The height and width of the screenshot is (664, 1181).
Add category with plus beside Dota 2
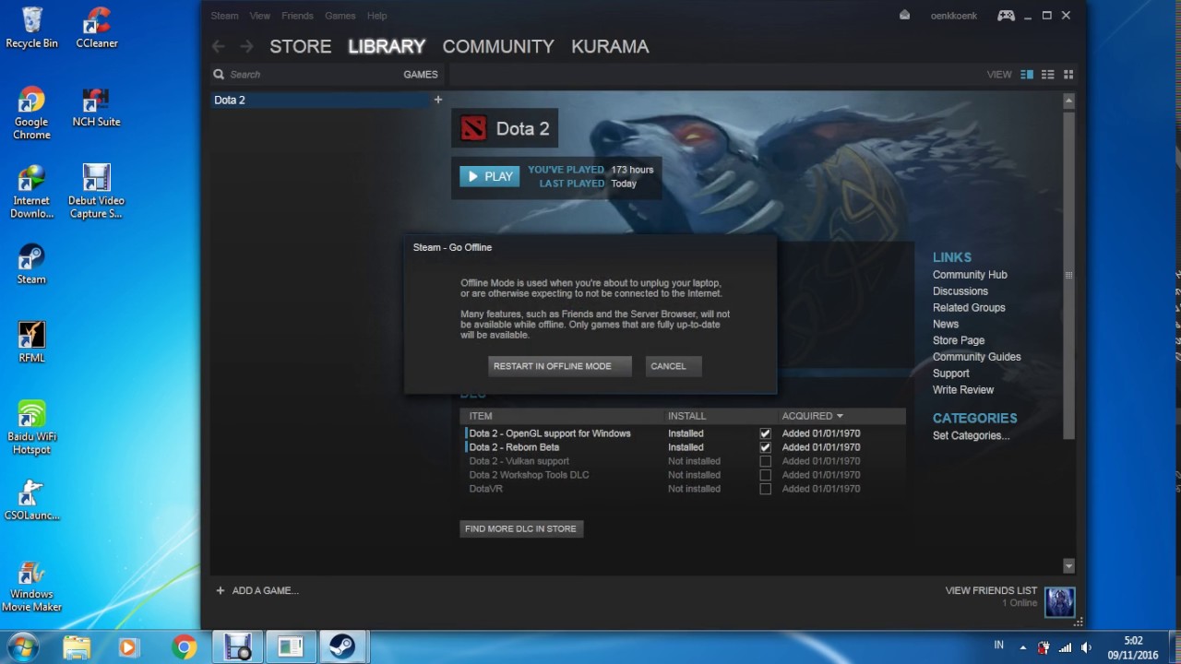[438, 100]
